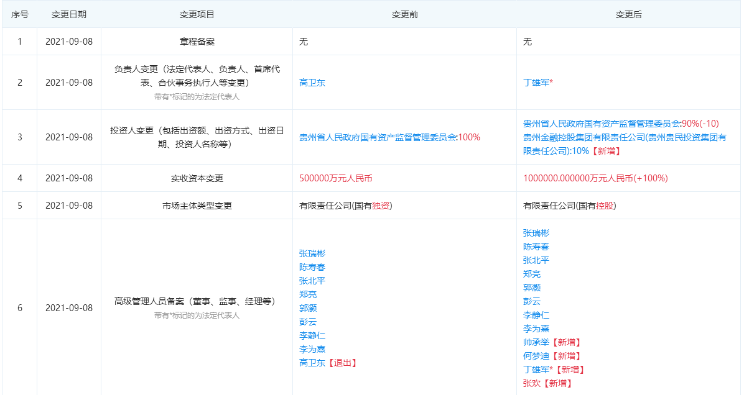Open 郑亮 in the before-change column

point(307,294)
